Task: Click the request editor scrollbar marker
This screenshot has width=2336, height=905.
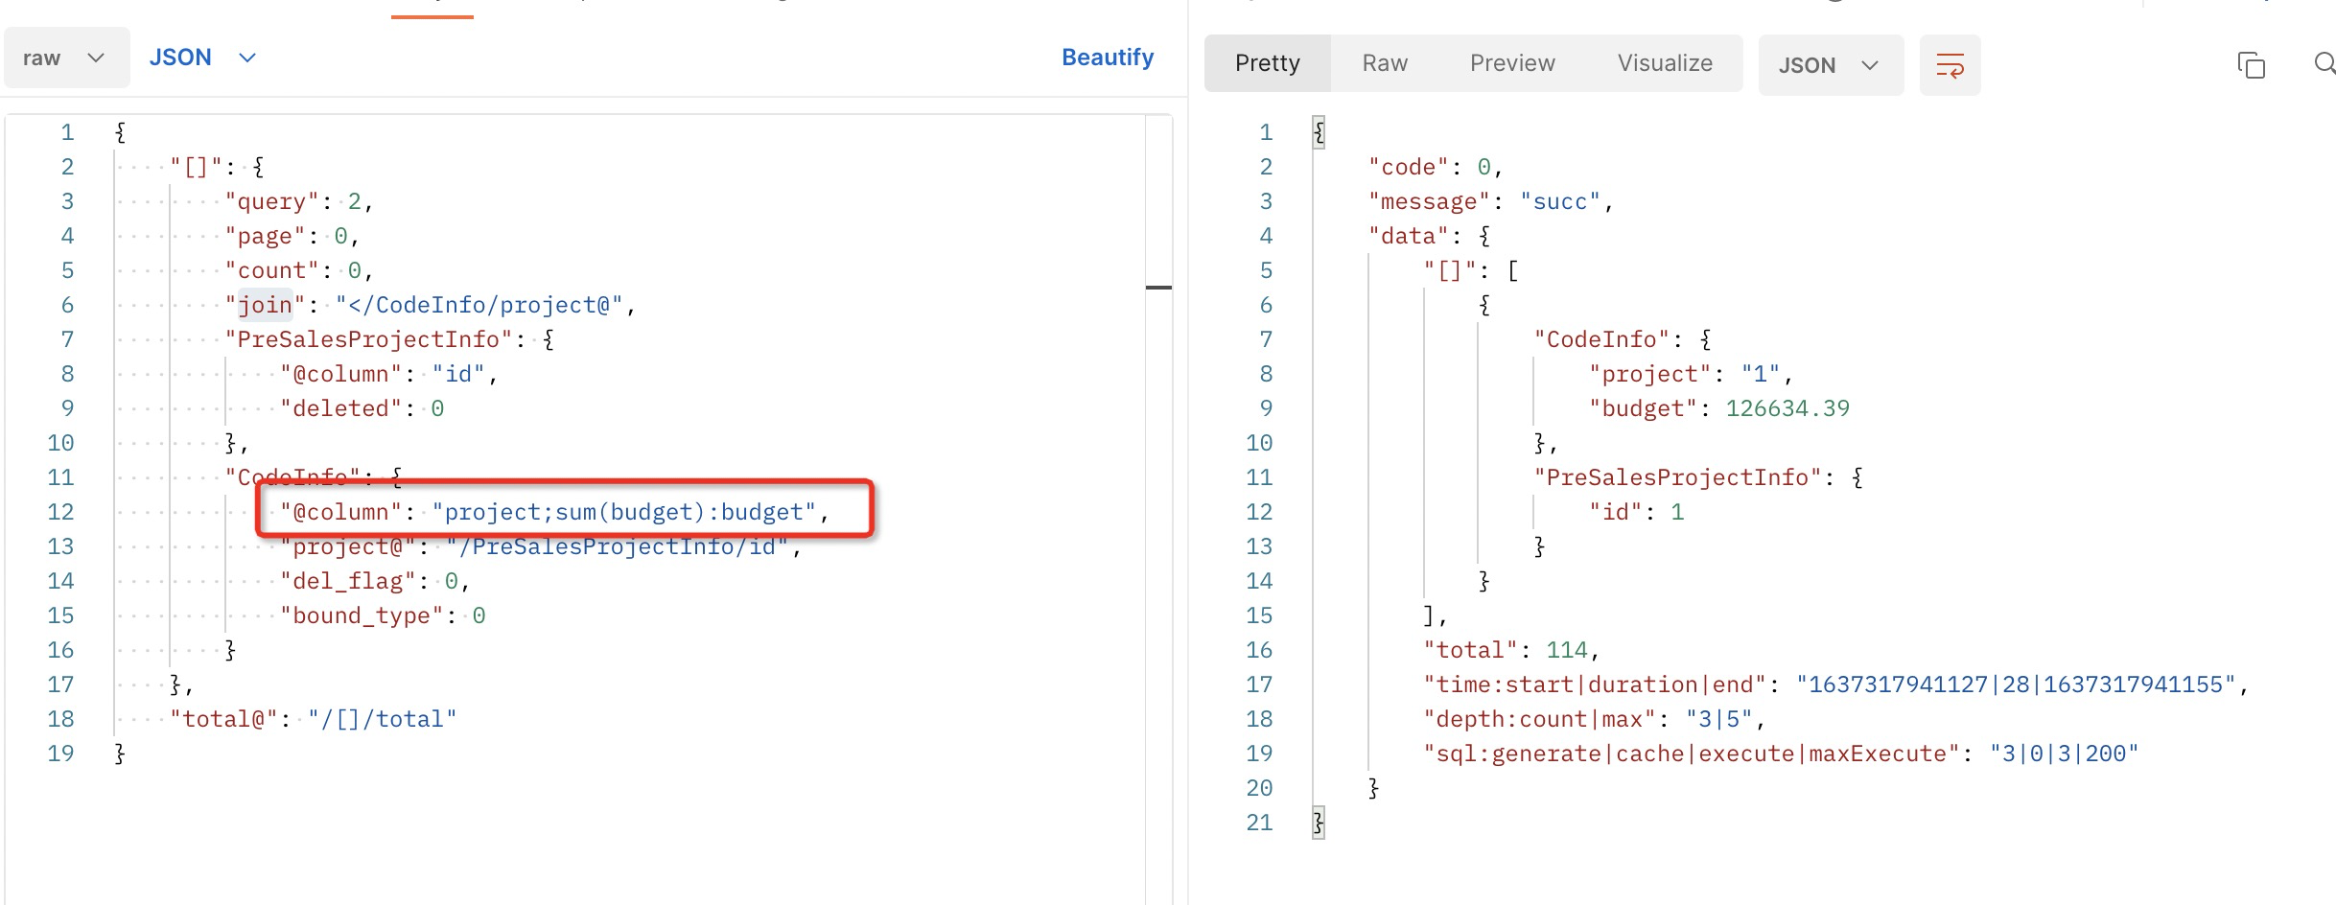Action: [1158, 288]
